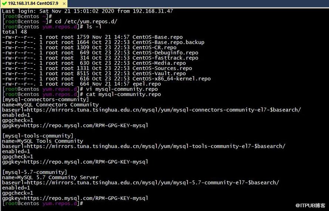
Task: Click the 'Last login: Sat Nov 21' line
Action: tap(88, 11)
